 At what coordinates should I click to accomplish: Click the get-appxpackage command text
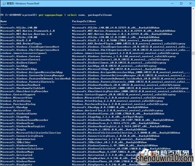point(50,15)
